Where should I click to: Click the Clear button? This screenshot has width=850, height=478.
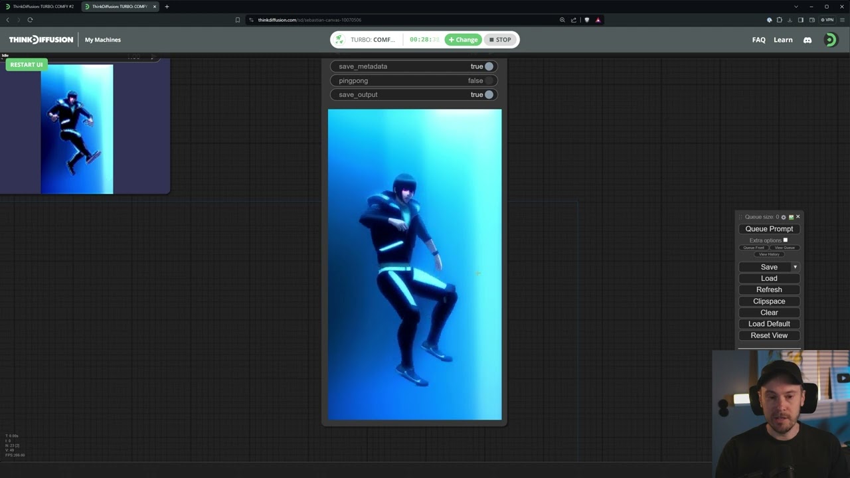(x=769, y=313)
